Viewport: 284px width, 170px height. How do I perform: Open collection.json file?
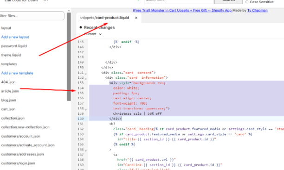point(13,118)
